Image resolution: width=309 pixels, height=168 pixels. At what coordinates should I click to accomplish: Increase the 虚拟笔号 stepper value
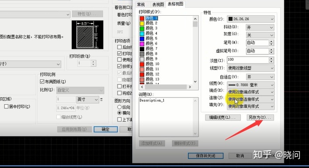(271, 50)
